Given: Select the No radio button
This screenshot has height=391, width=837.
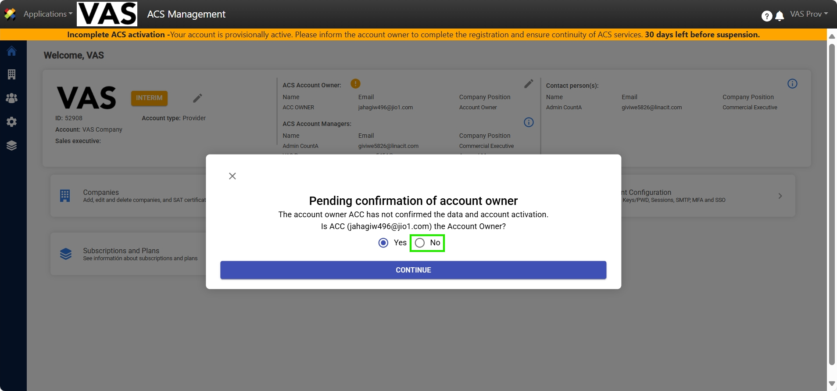Looking at the screenshot, I should coord(420,243).
